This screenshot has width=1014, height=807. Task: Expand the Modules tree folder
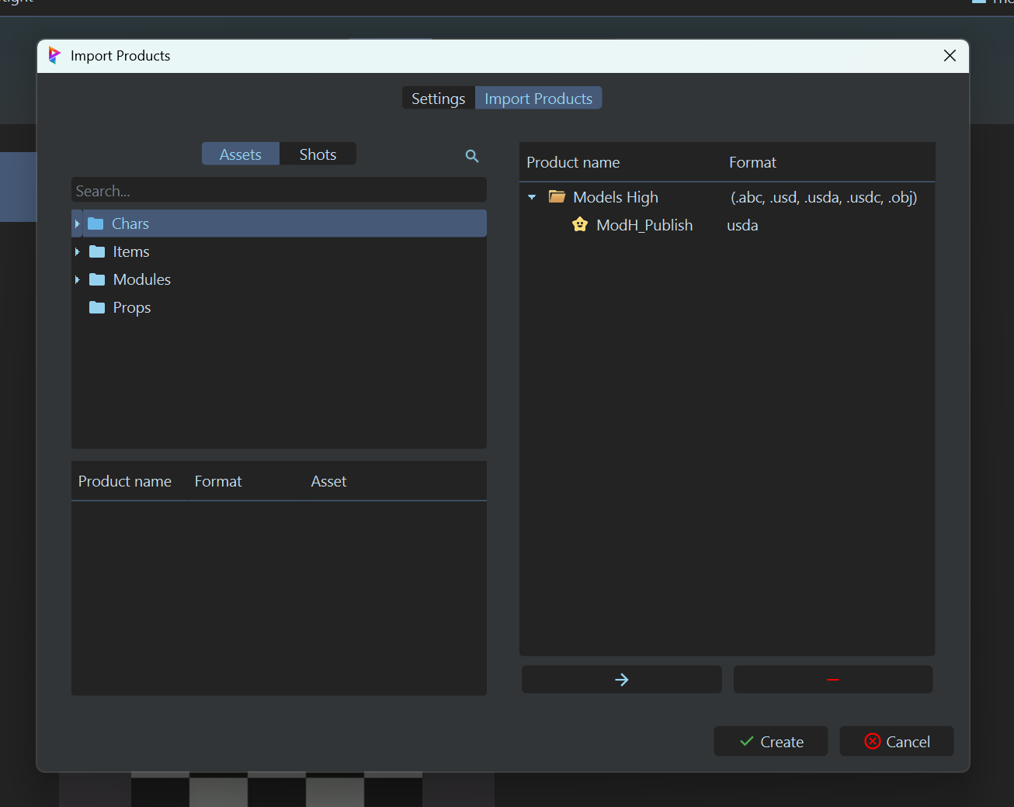(x=77, y=279)
